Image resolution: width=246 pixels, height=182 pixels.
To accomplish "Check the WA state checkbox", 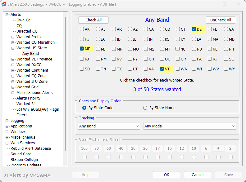I will click(x=178, y=69).
